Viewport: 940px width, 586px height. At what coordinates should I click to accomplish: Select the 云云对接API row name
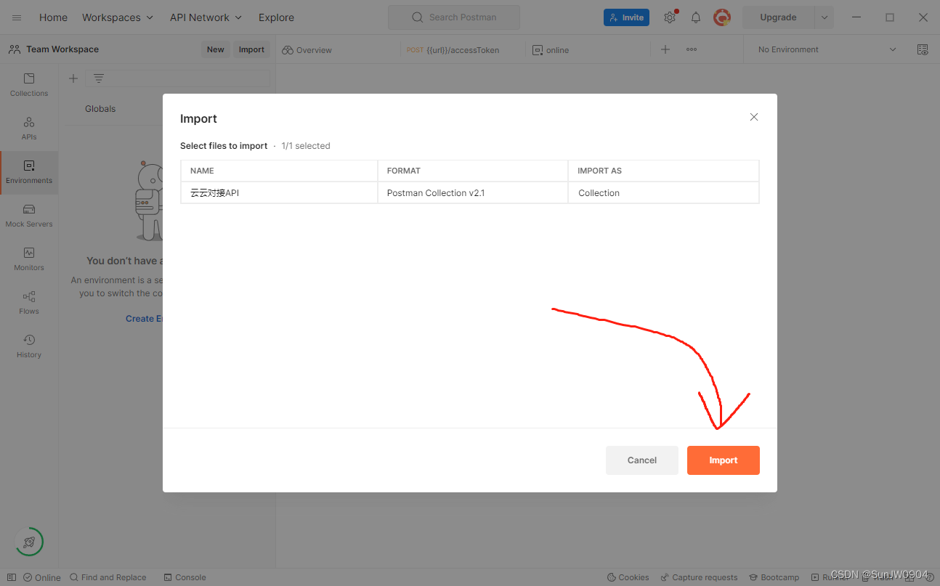214,193
